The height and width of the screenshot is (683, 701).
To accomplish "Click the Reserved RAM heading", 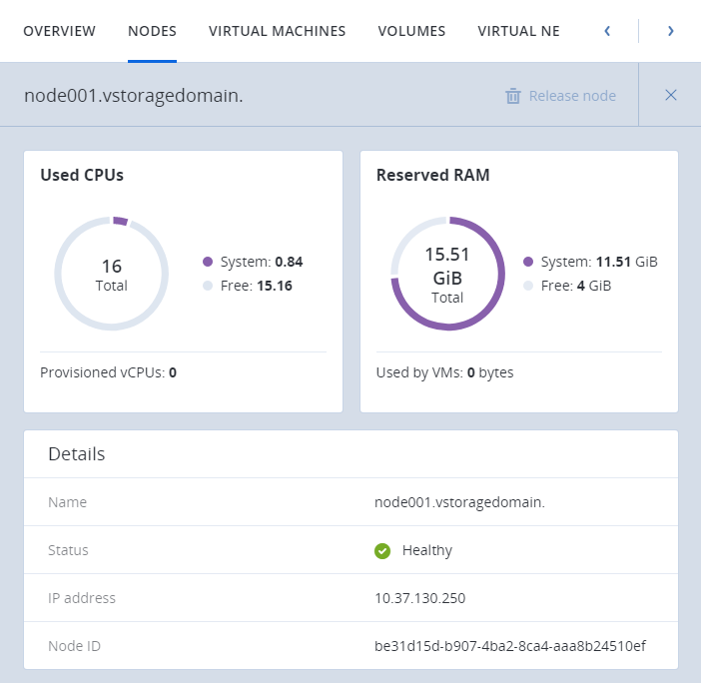I will 432,175.
